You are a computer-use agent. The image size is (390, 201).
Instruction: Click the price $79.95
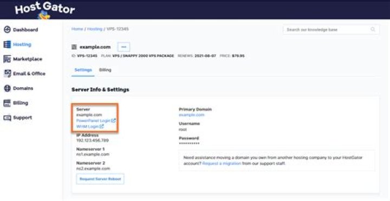(238, 56)
